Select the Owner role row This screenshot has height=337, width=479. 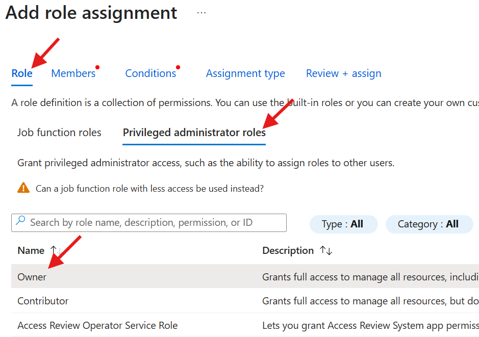coord(32,277)
